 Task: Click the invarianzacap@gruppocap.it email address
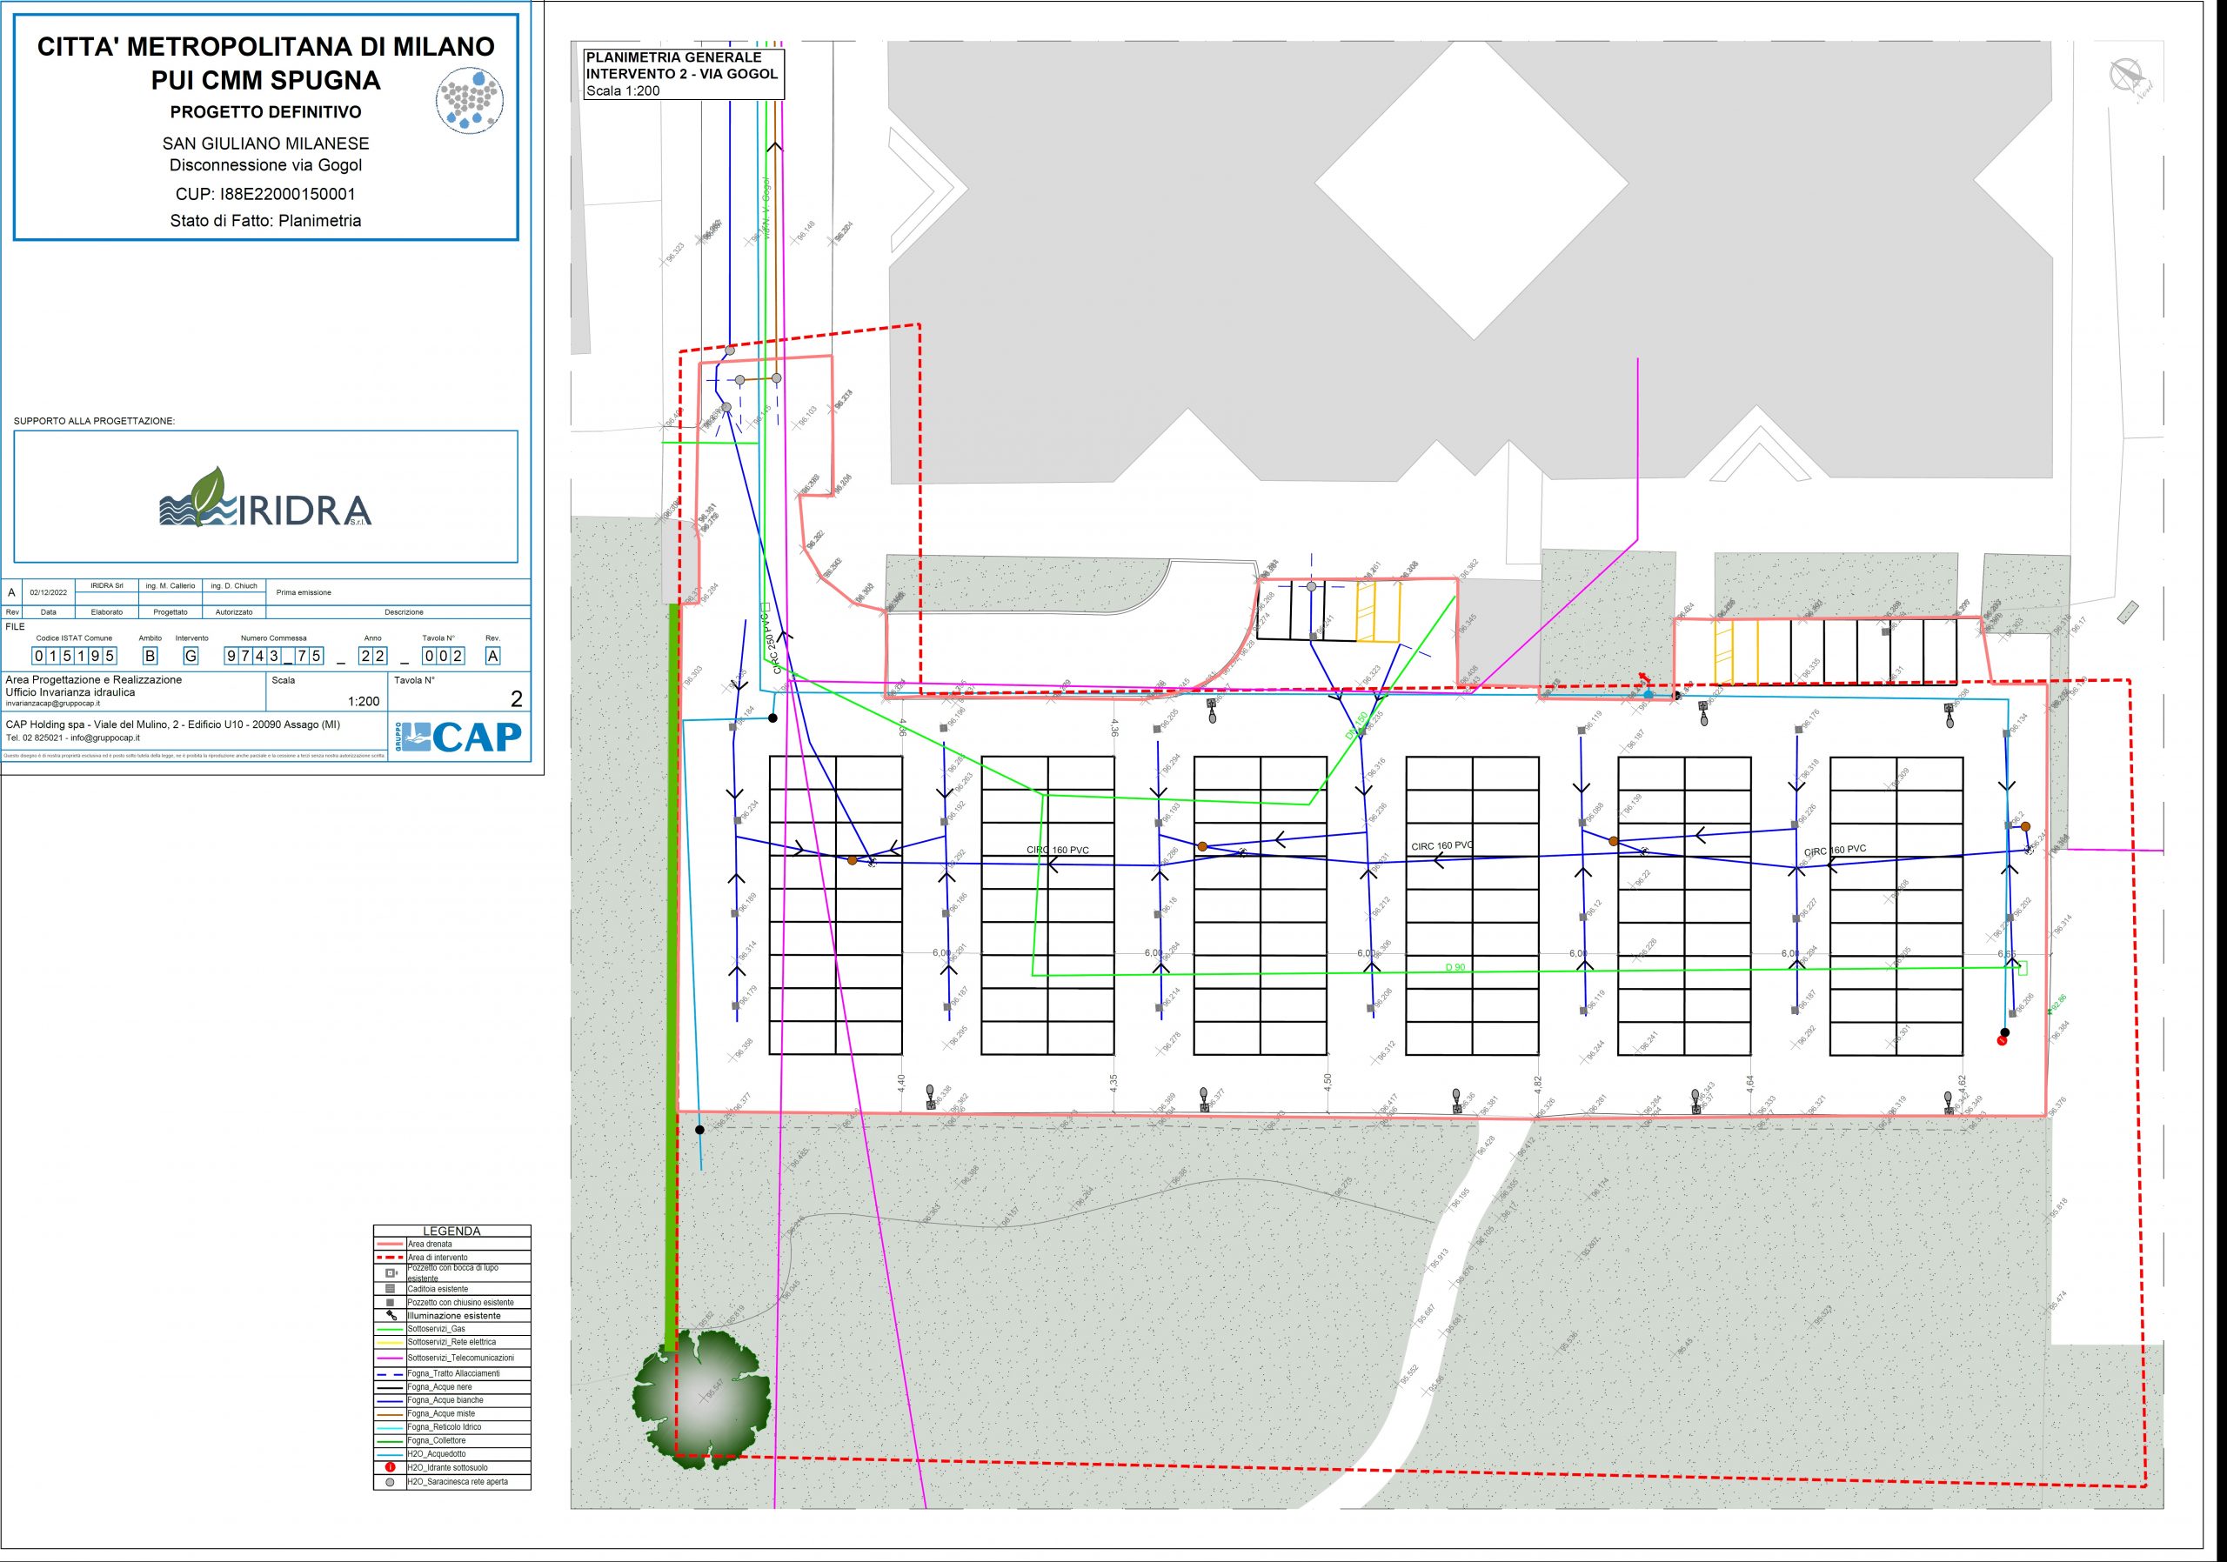tap(52, 704)
